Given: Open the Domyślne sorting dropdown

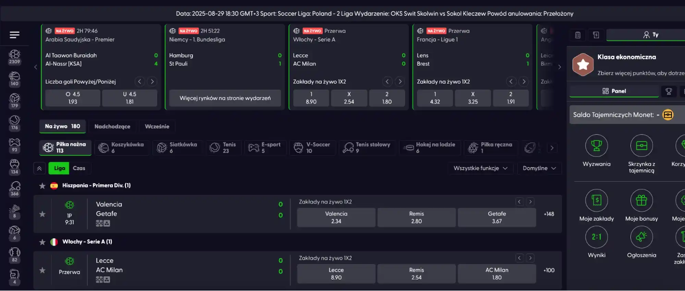Looking at the screenshot, I should point(539,168).
